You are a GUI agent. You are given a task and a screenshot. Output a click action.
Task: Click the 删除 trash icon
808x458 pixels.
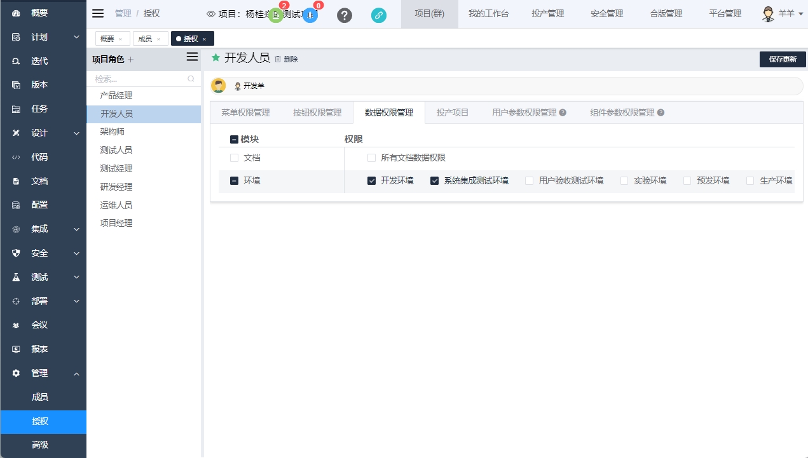click(x=278, y=59)
